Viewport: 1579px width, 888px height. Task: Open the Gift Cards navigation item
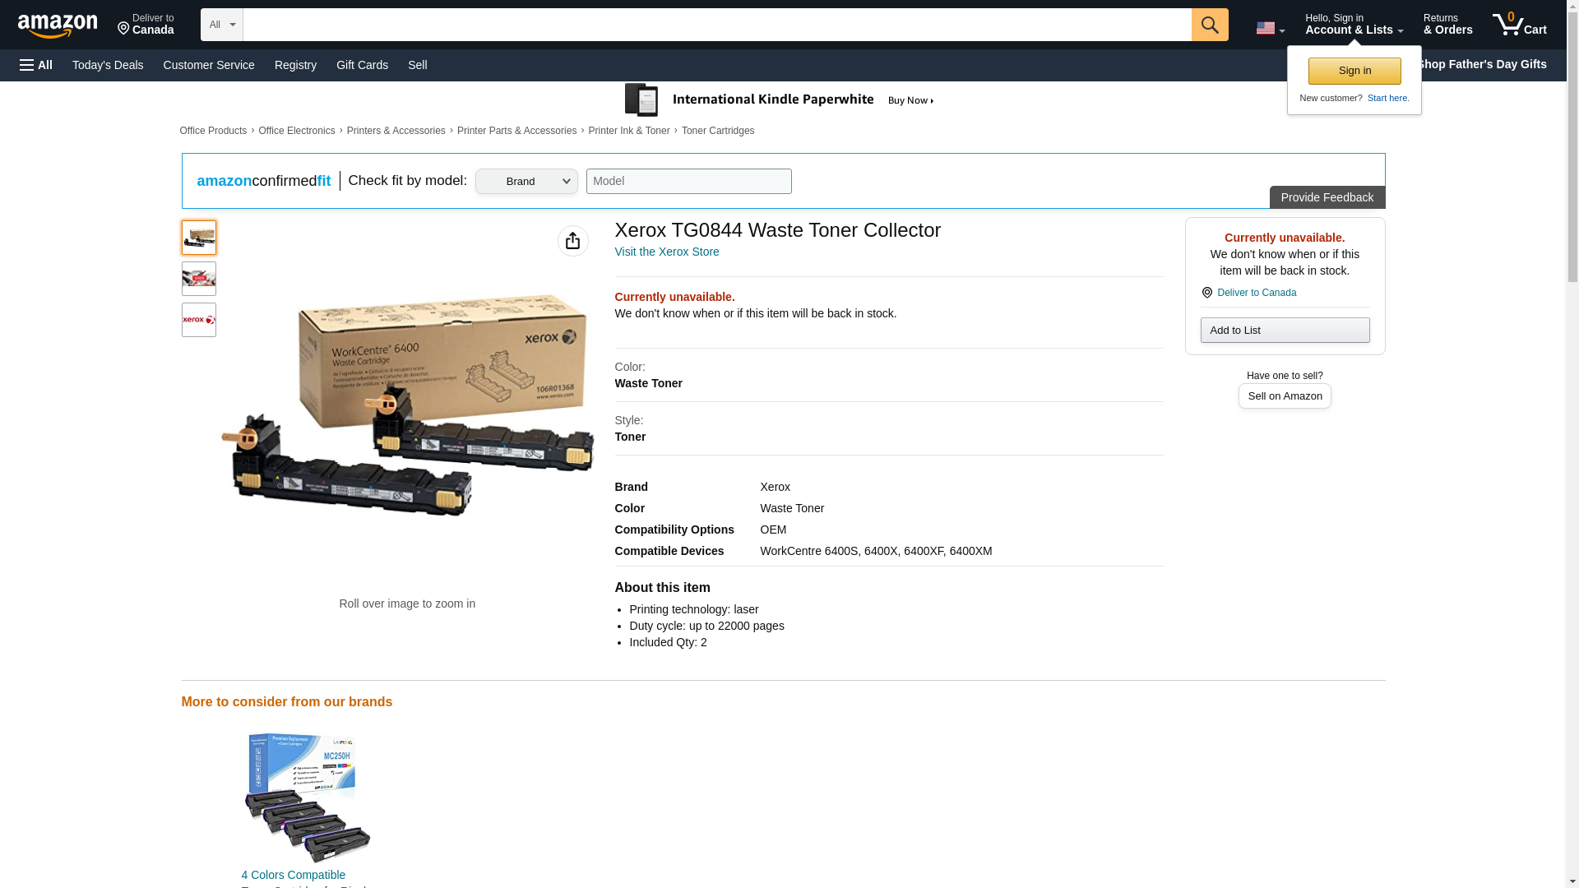click(362, 65)
